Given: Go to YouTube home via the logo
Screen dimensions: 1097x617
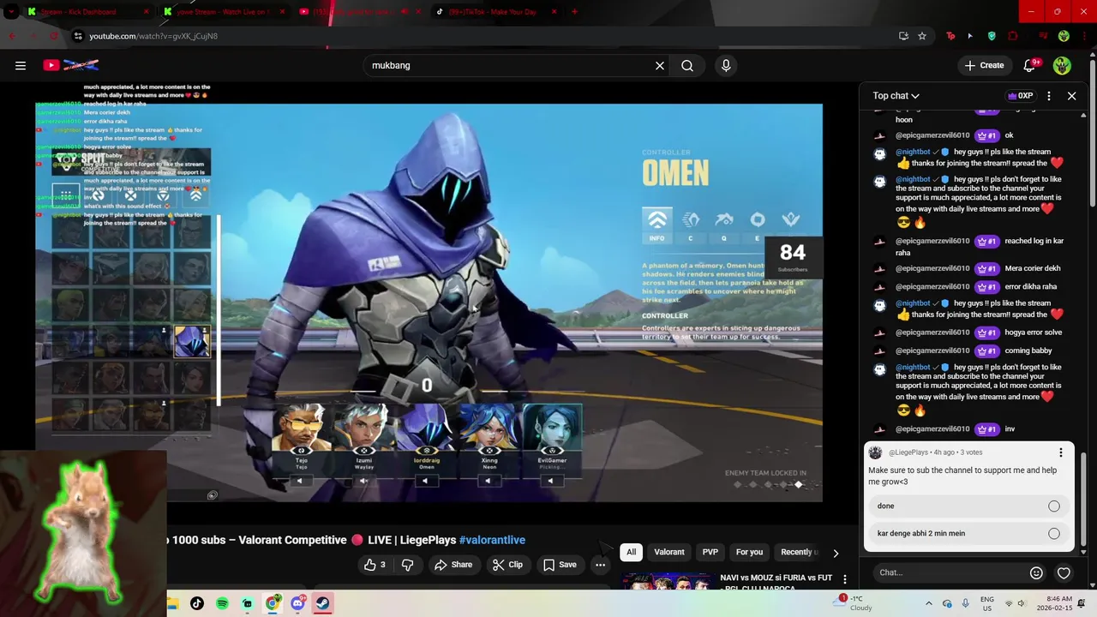Looking at the screenshot, I should pos(71,65).
